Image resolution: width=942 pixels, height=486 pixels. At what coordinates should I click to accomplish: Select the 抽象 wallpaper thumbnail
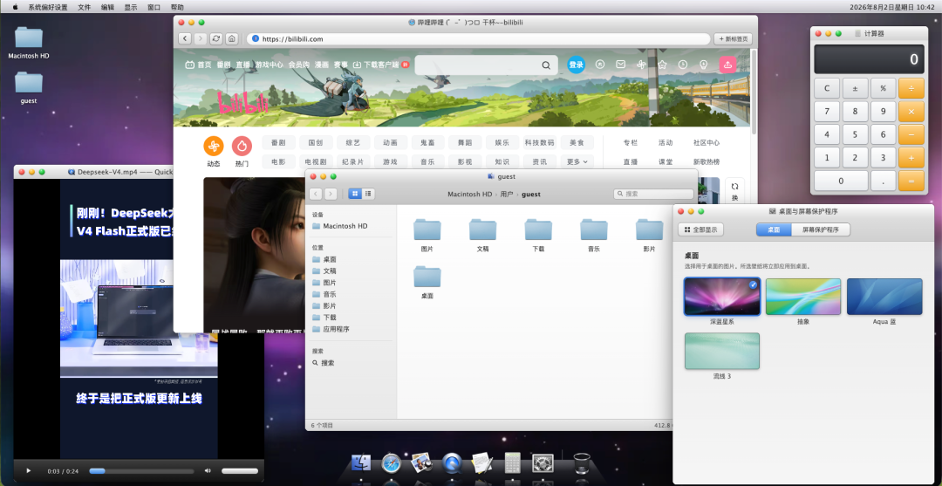click(803, 296)
